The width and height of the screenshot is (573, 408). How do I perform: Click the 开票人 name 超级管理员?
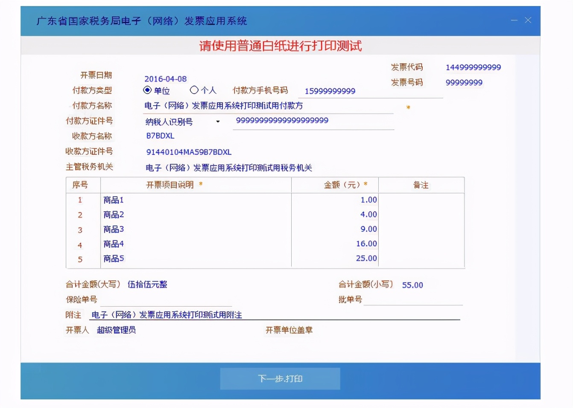pos(116,330)
